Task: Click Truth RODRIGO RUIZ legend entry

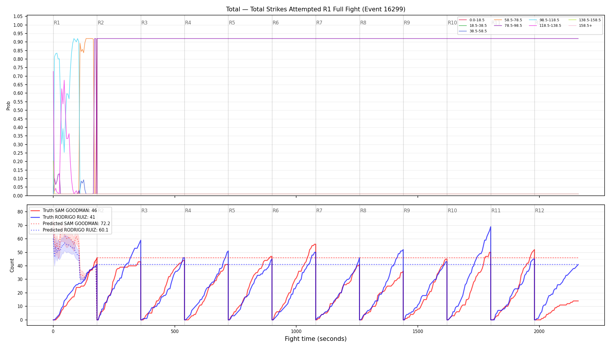Action: [x=63, y=217]
